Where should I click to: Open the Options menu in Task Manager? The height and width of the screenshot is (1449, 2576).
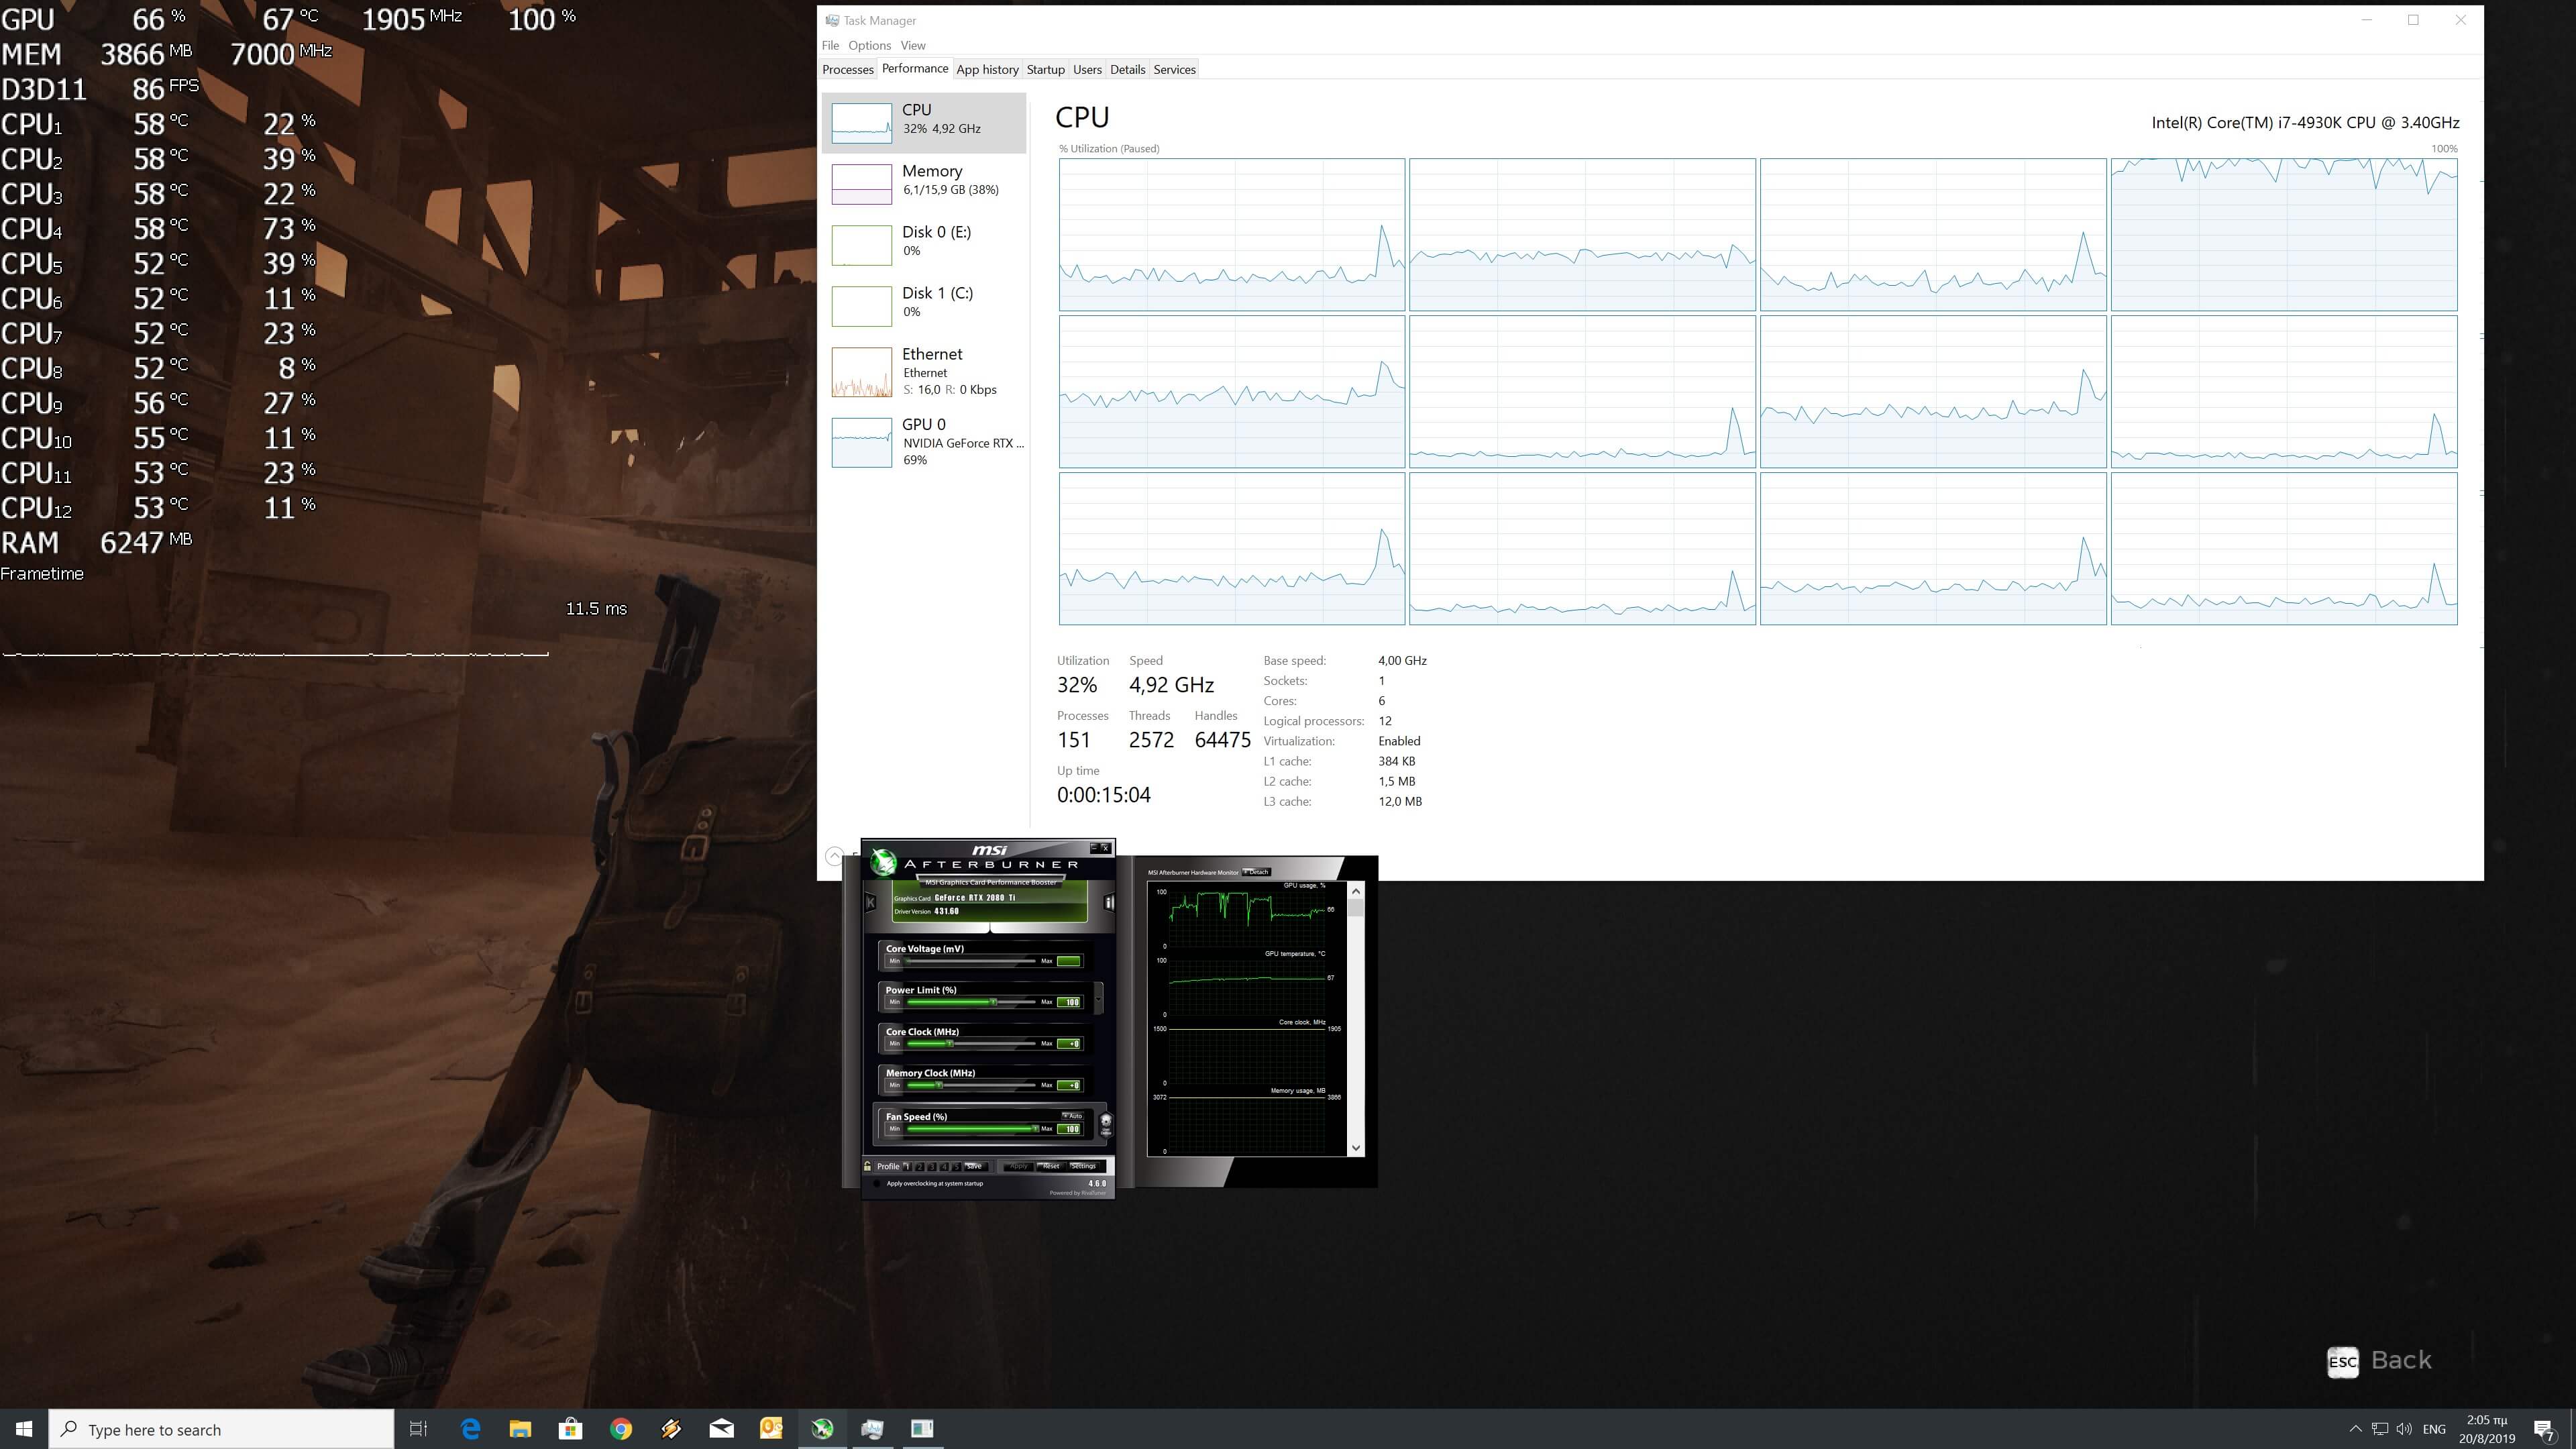pos(869,45)
